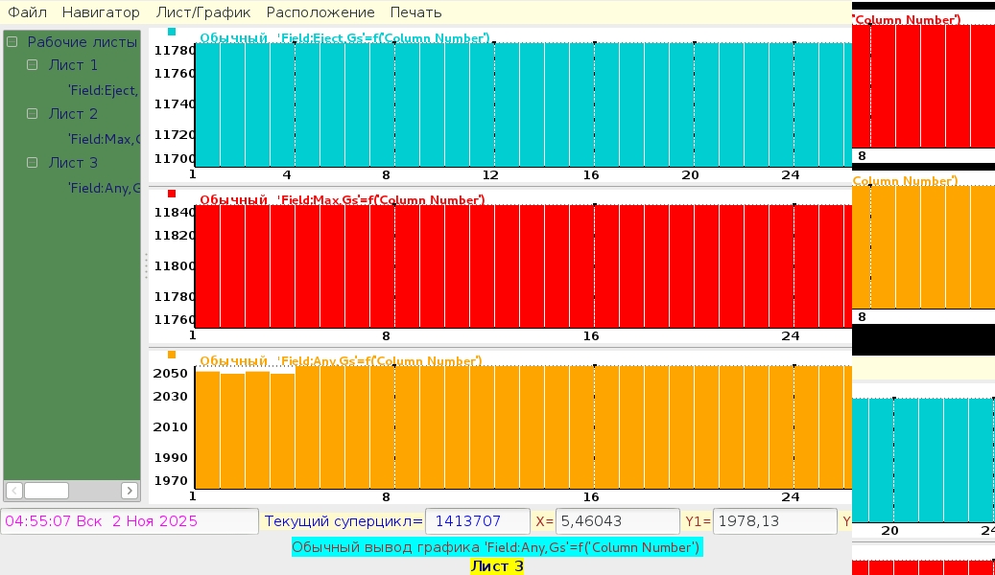This screenshot has width=995, height=575.
Task: Click the X= coordinate field
Action: [x=618, y=521]
